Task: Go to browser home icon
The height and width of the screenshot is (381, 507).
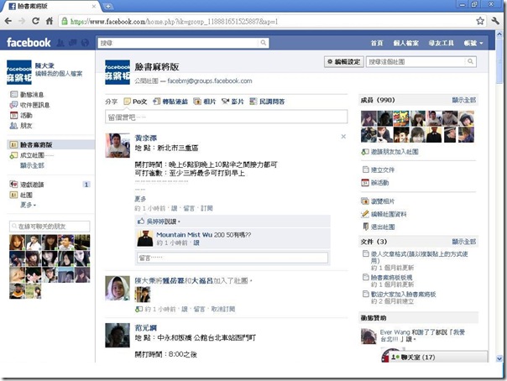Action: tap(50, 21)
